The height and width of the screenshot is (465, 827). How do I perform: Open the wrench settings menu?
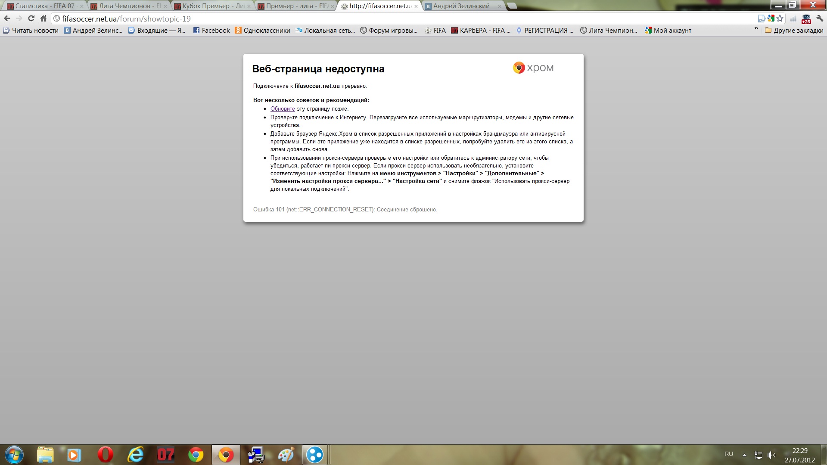coord(820,19)
